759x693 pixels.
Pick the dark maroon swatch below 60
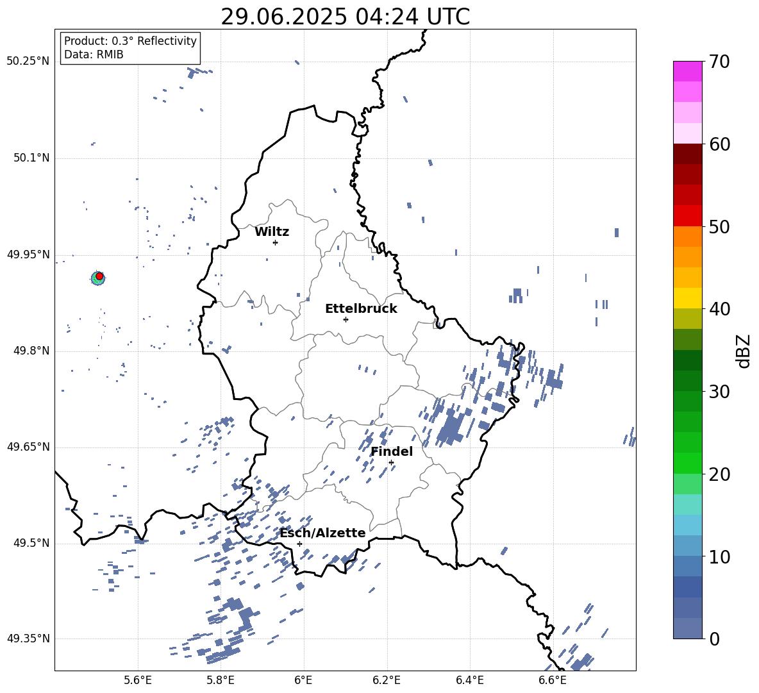(687, 154)
